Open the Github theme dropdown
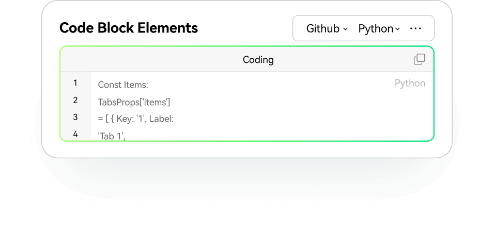This screenshot has height=233, width=494. coord(327,28)
